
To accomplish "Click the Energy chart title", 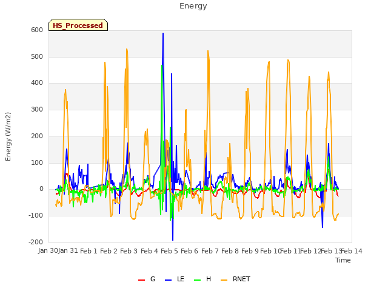I will (193, 6).
